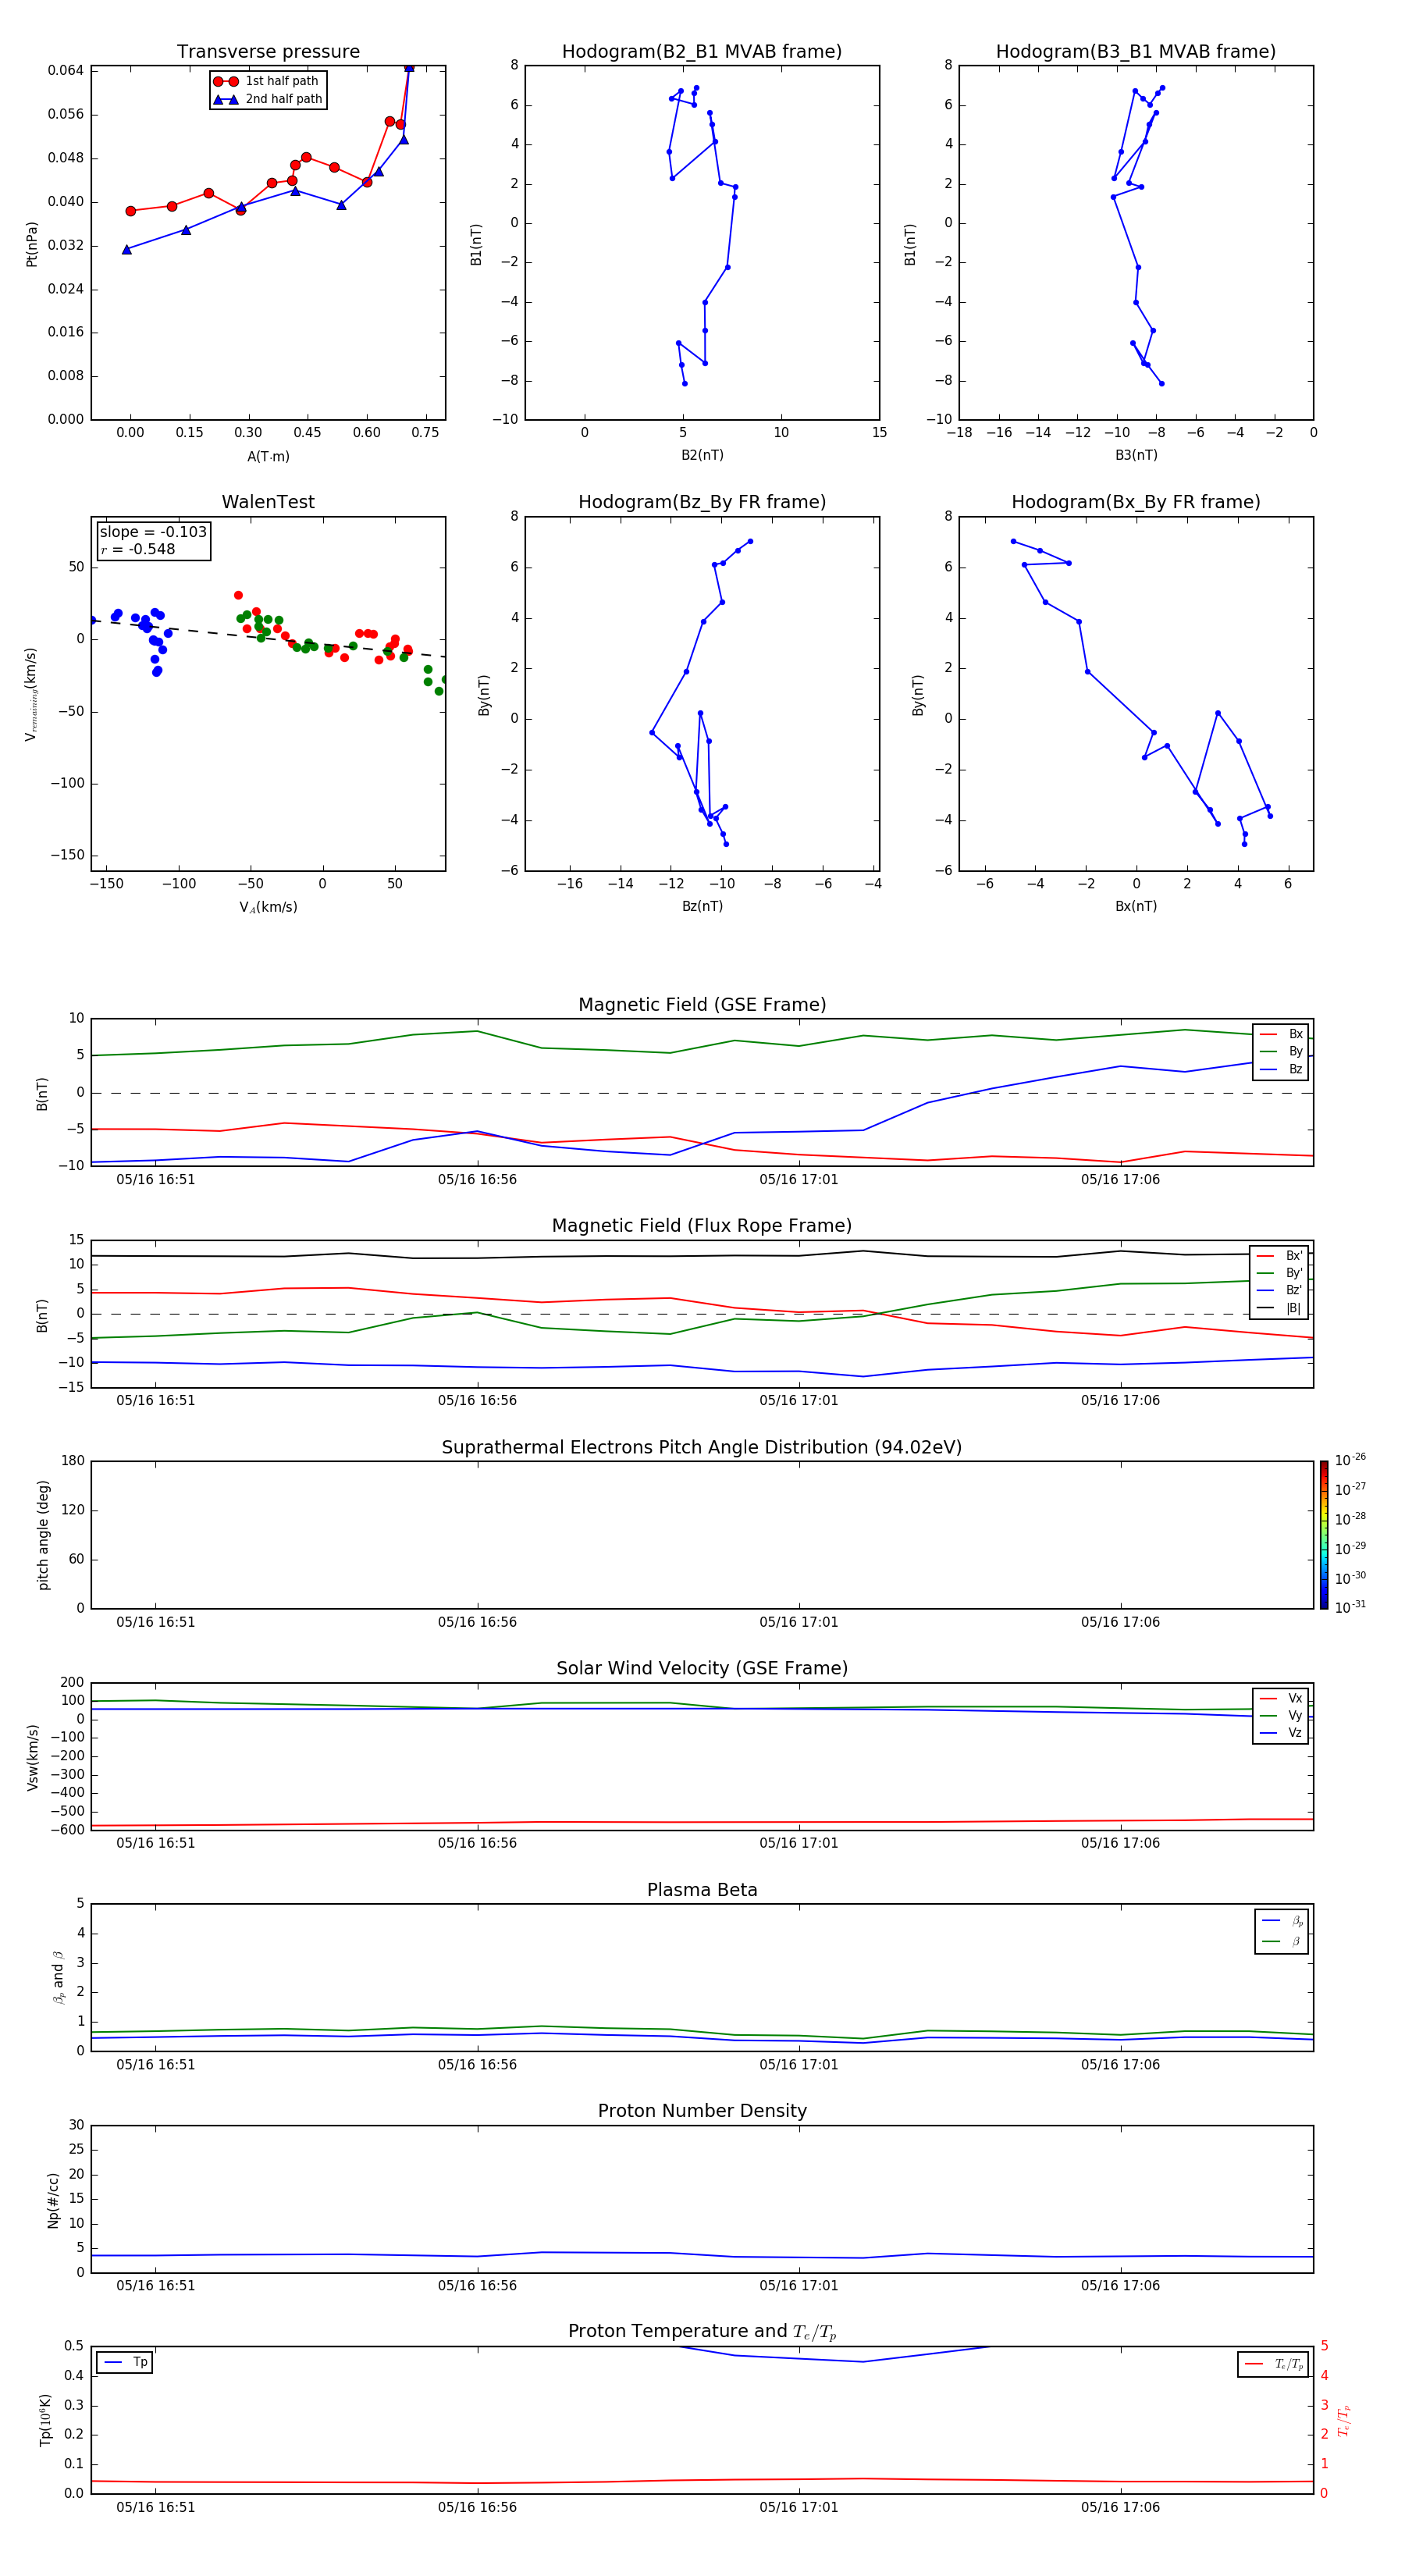Image resolution: width=1405 pixels, height=2576 pixels.
Task: Click the '|B|' legend entry
Action: click(x=1280, y=1308)
